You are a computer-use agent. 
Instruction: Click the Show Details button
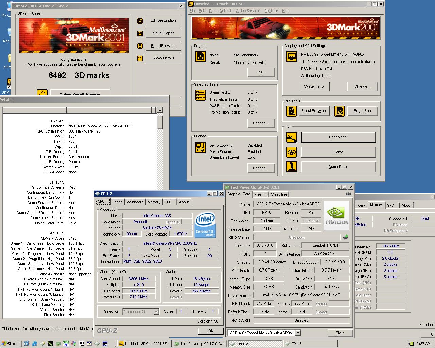pos(163,58)
